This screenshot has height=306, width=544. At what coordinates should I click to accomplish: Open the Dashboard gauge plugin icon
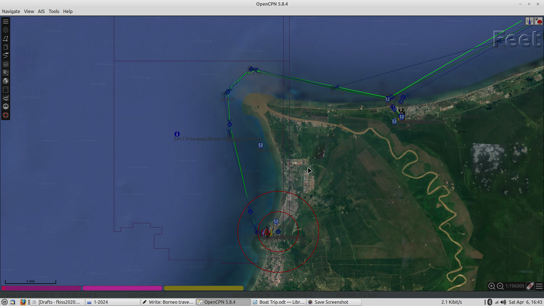tap(5, 106)
